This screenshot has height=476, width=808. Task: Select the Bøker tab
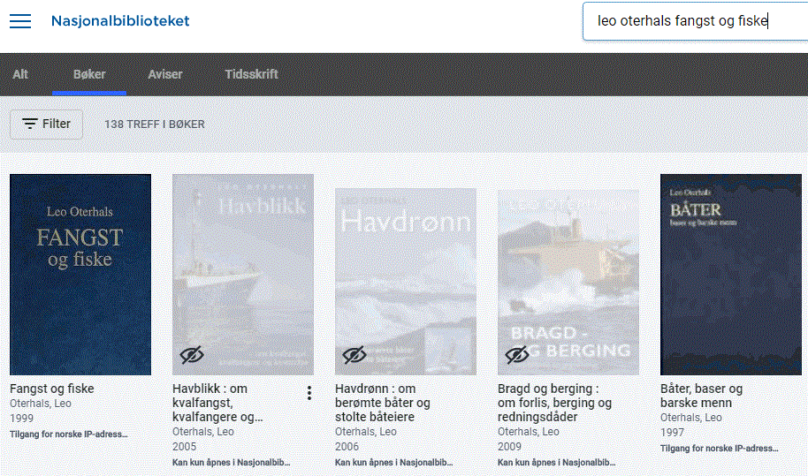(89, 74)
